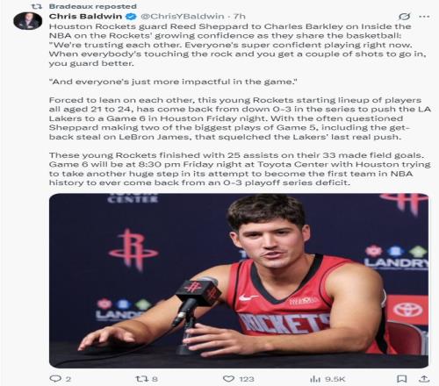Open the Grok action icon on the tweet
This screenshot has width=439, height=386.
click(404, 17)
